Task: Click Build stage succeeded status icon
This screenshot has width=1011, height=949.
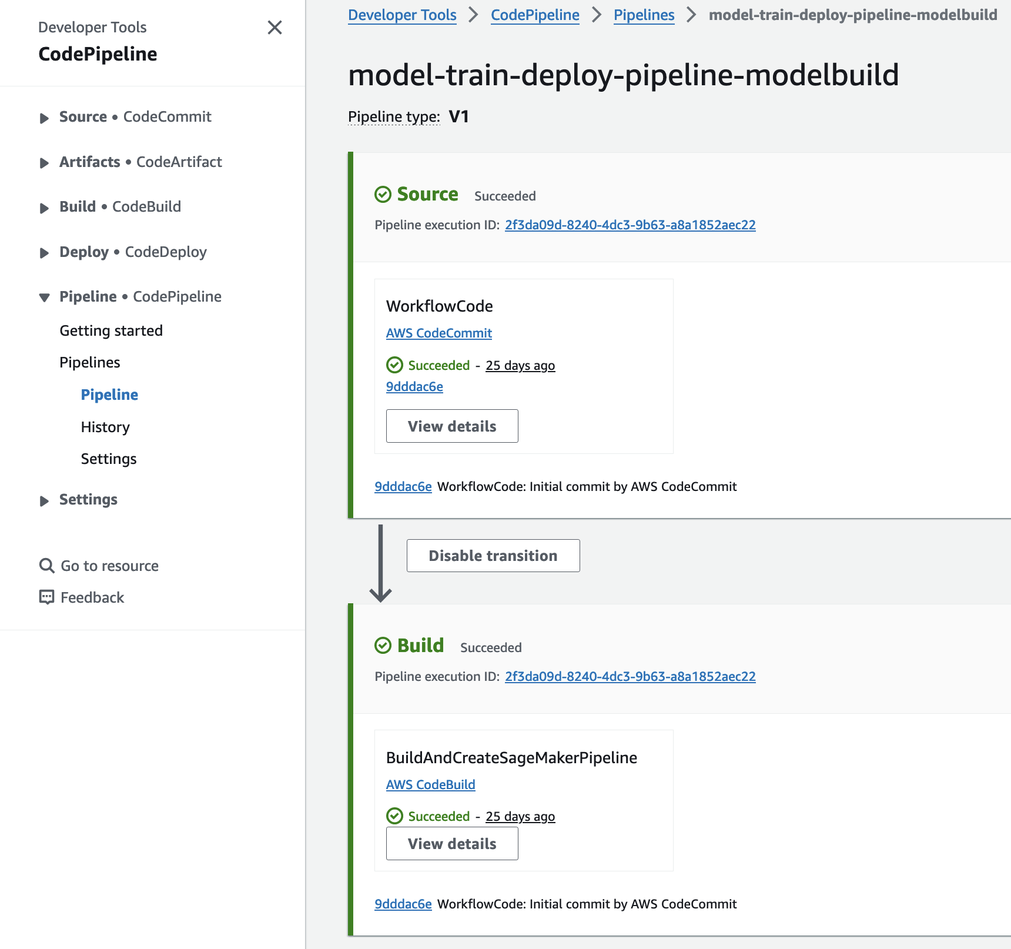Action: [383, 646]
